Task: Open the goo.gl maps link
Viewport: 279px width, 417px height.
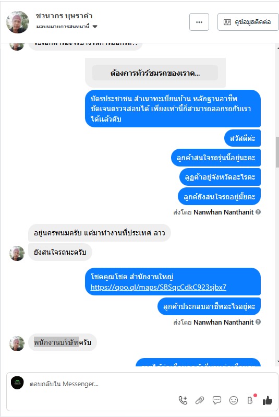Action: pos(159,287)
